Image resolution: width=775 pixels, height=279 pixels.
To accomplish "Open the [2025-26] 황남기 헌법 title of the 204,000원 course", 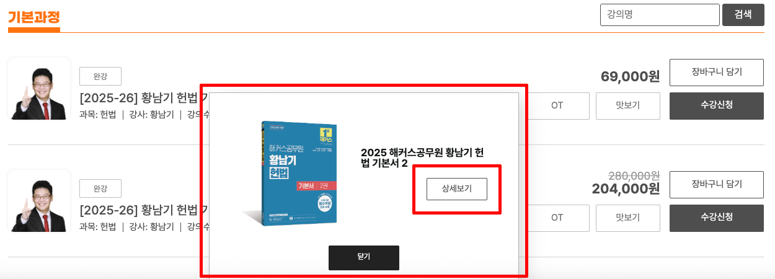I will tap(143, 210).
